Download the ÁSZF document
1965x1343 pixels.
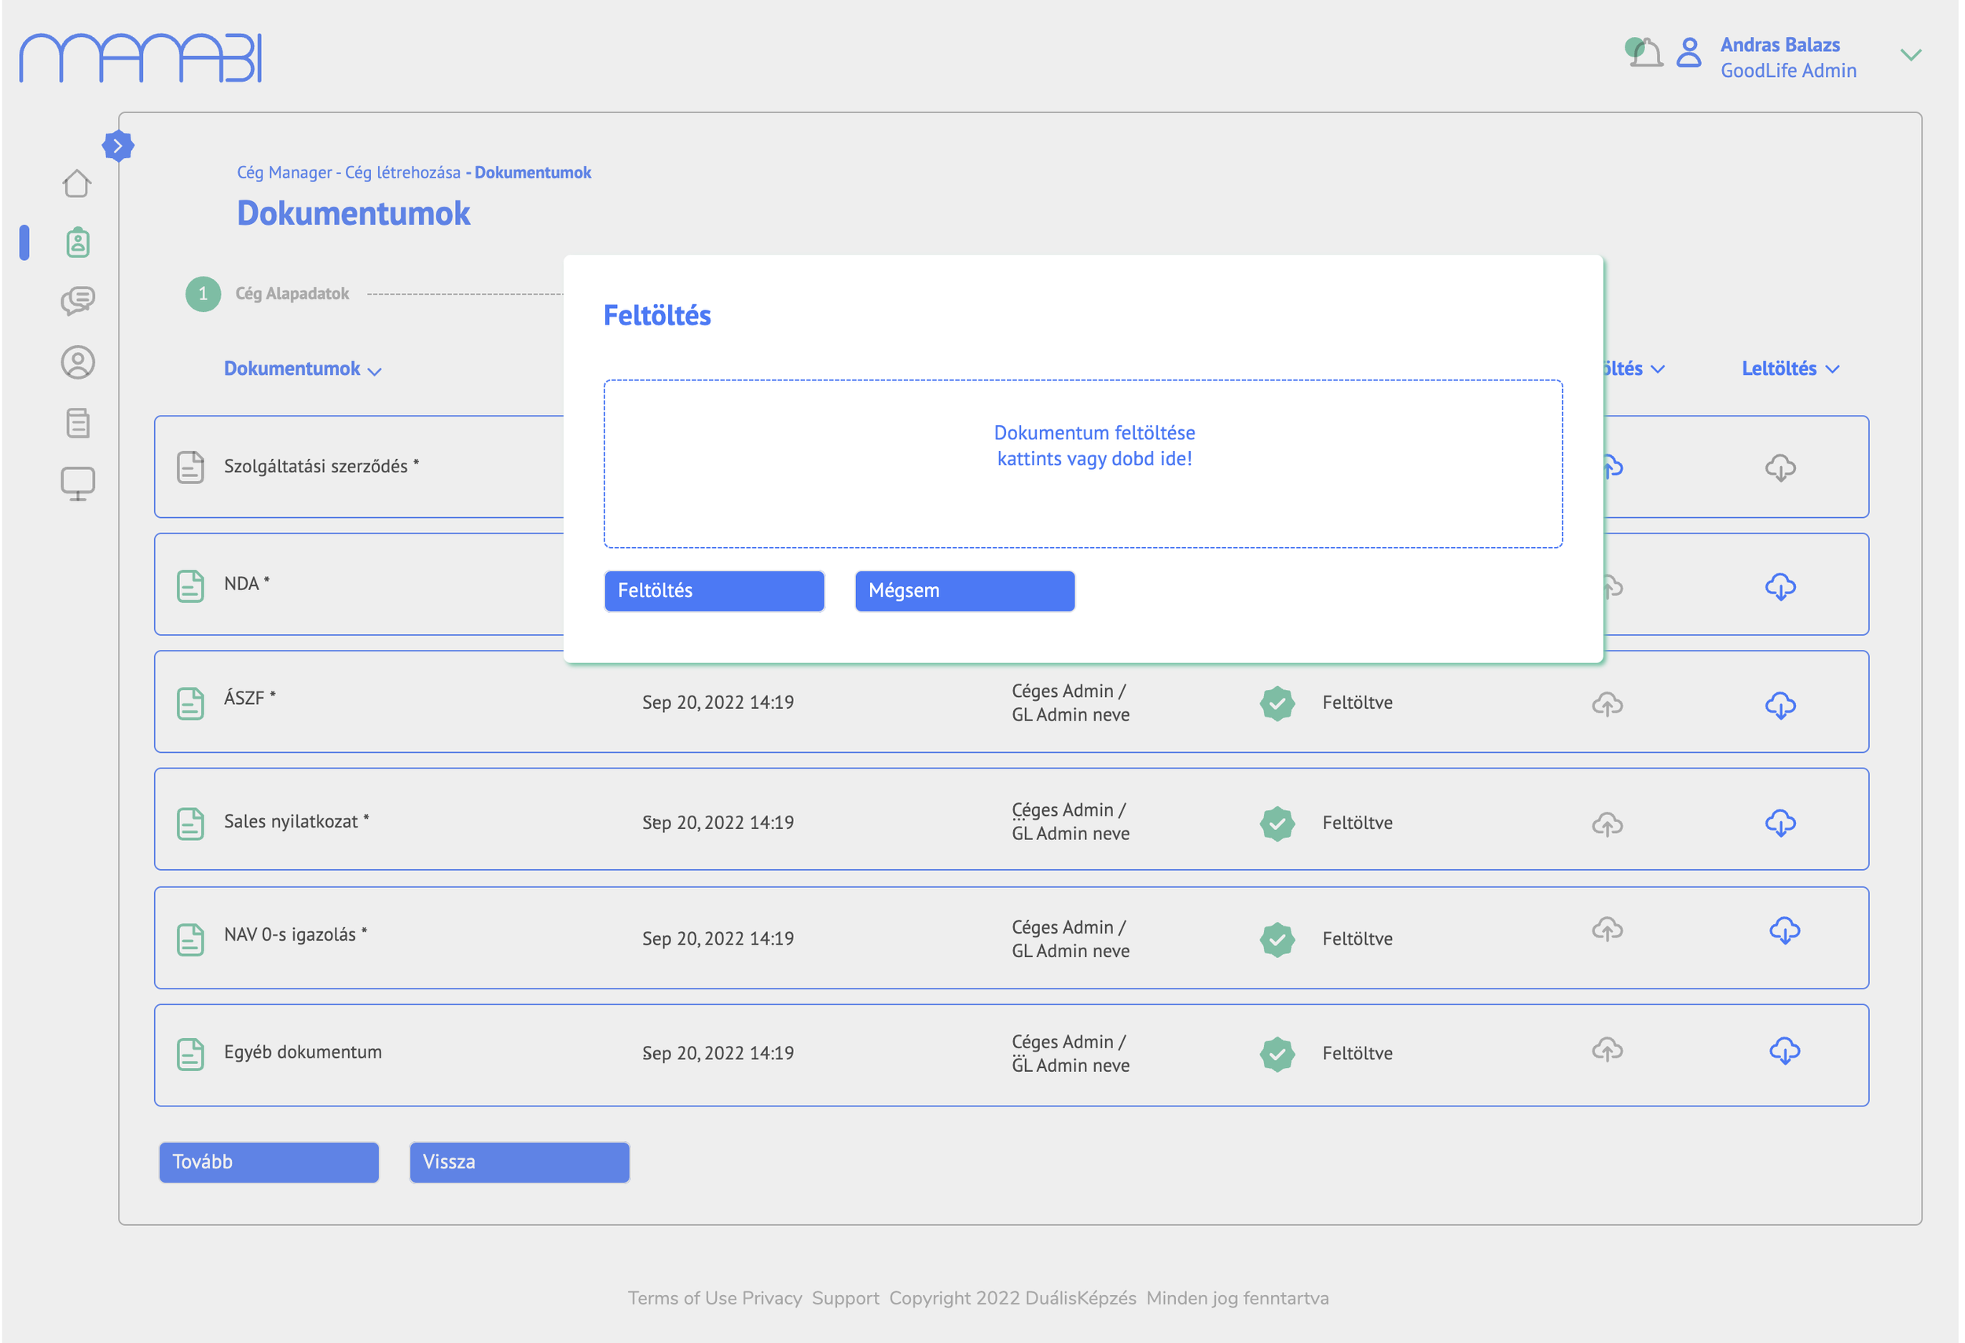pyautogui.click(x=1780, y=705)
